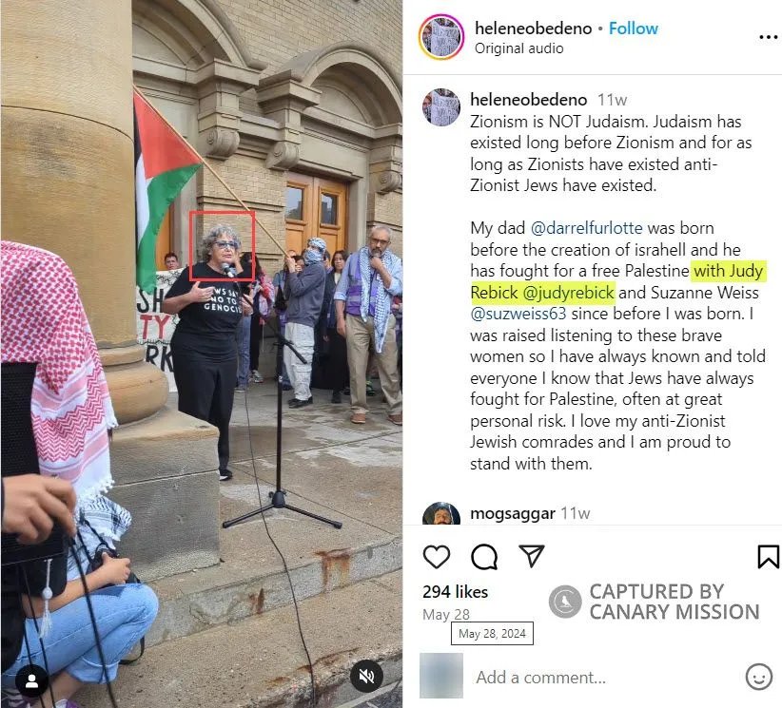
Task: Open mogsaggar commenter profile
Action: (512, 513)
